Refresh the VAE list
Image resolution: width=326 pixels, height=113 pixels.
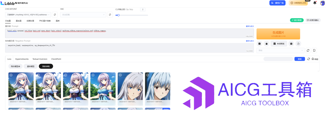point(110,15)
